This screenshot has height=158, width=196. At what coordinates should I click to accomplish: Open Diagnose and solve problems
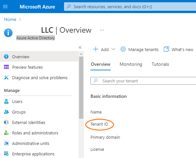(40, 78)
